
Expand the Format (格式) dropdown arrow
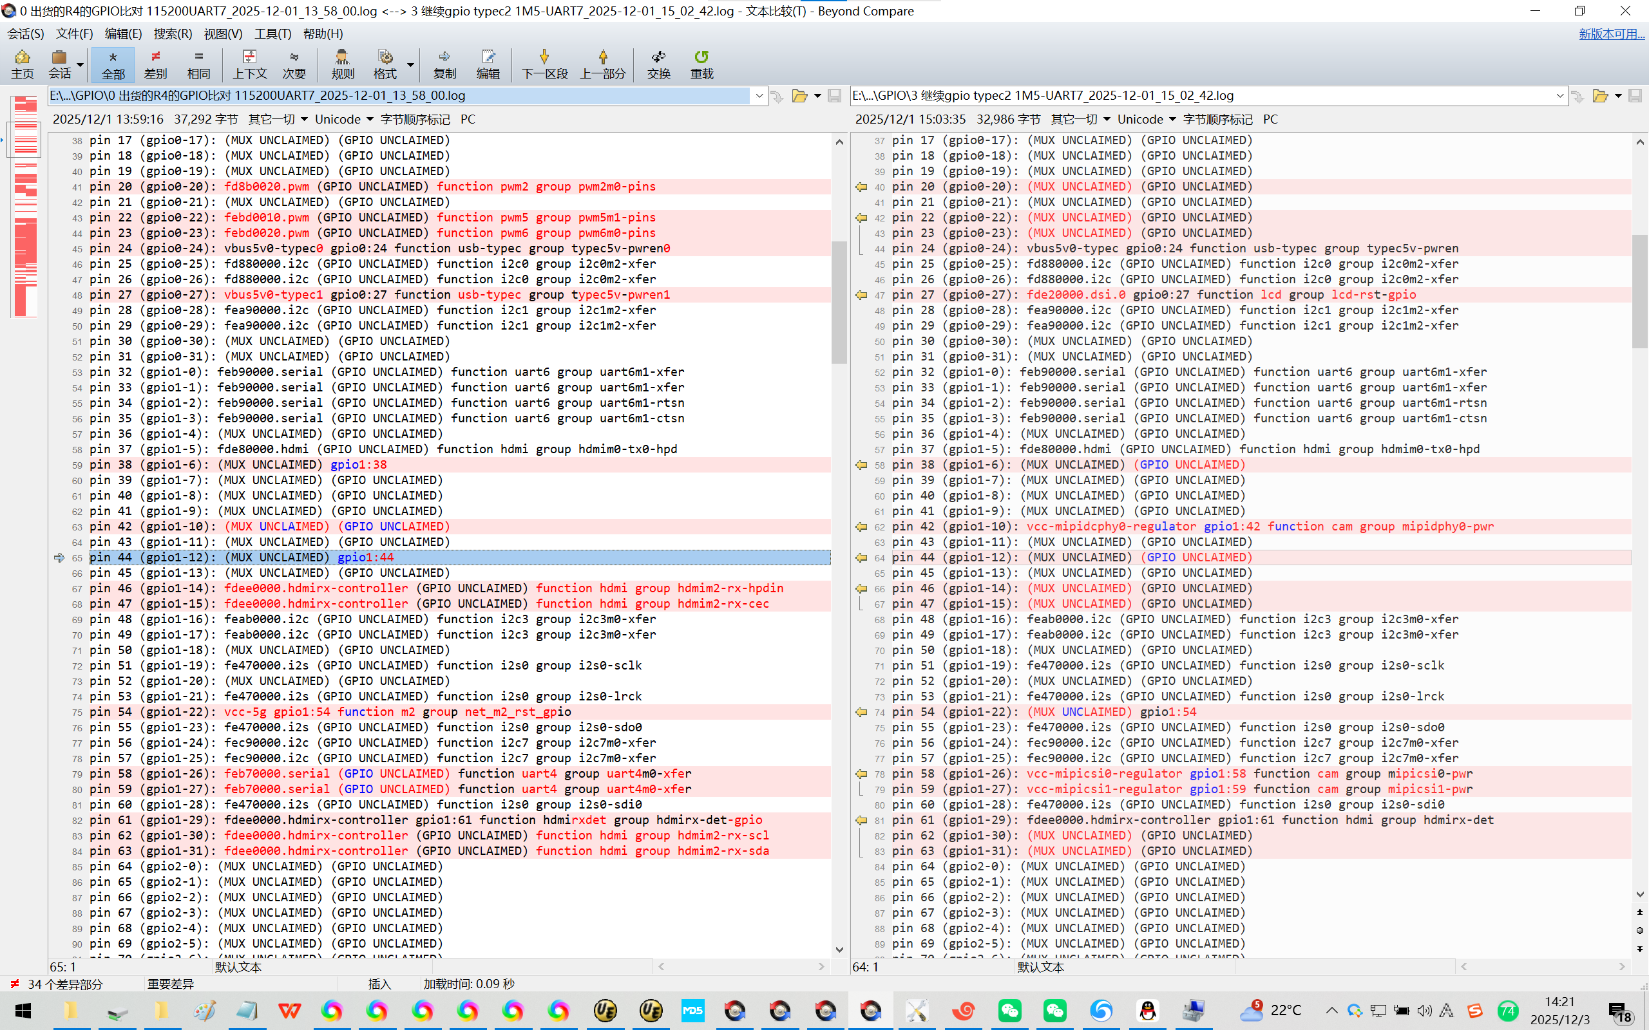coord(410,65)
